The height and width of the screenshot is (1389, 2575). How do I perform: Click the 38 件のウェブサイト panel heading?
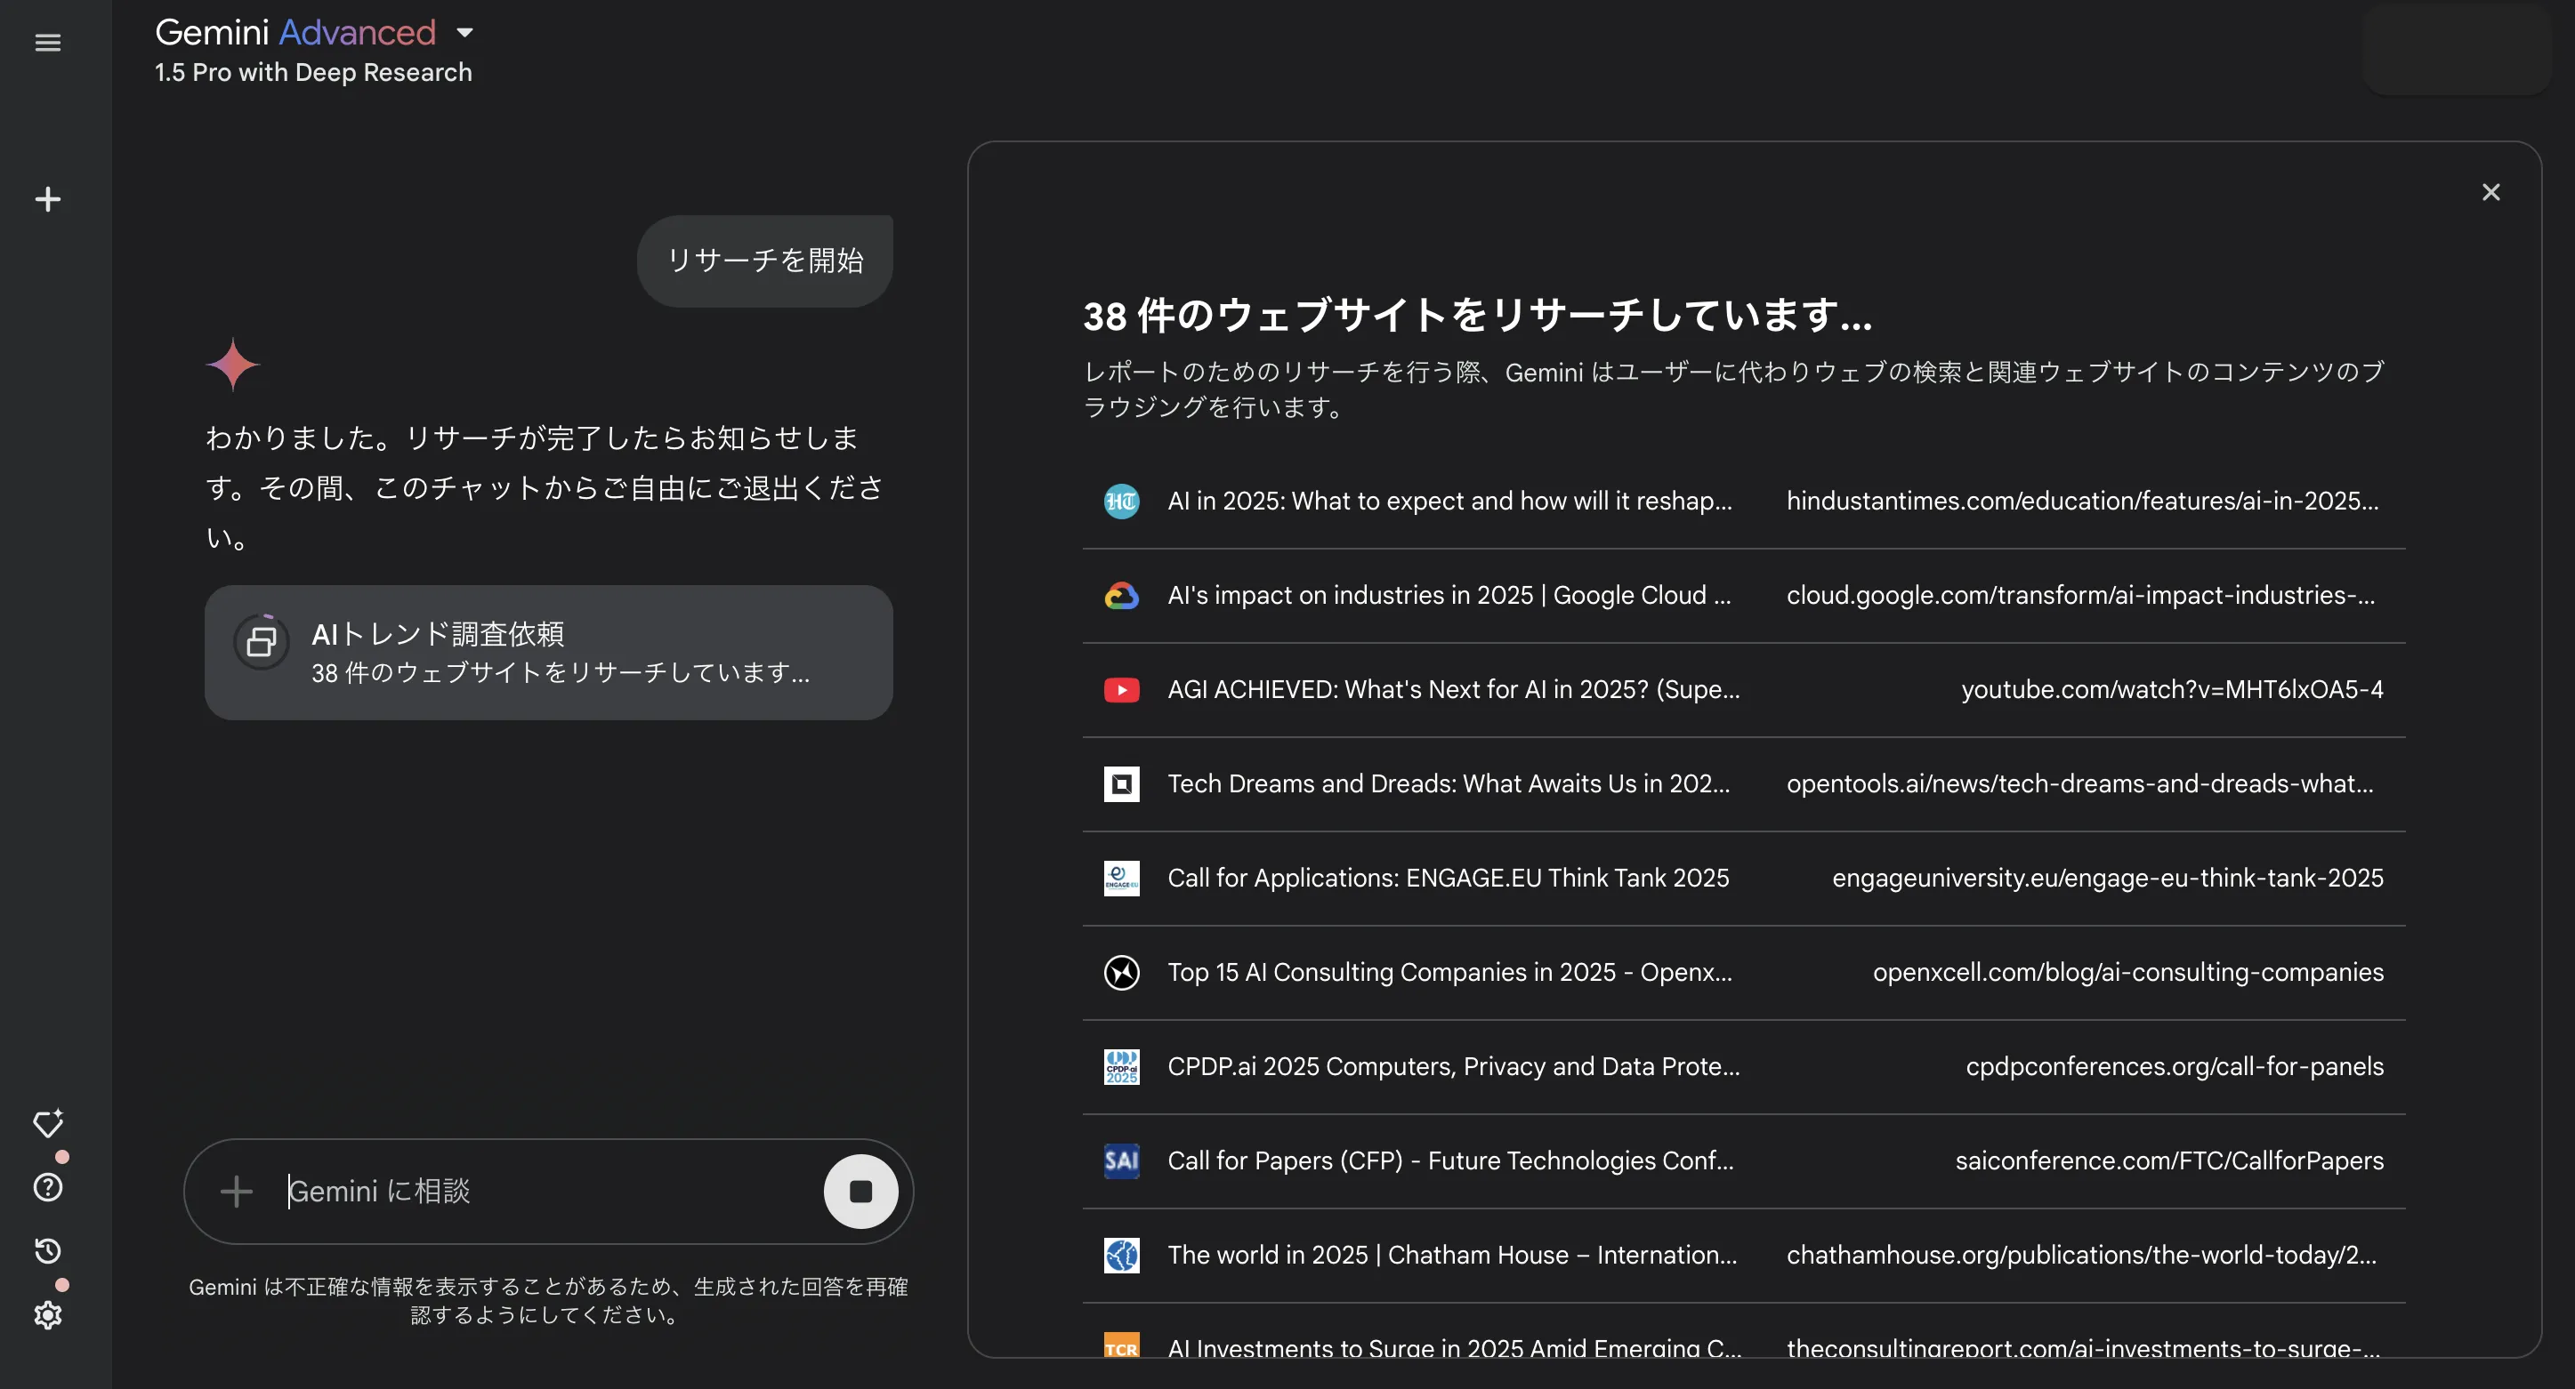pos(1477,316)
